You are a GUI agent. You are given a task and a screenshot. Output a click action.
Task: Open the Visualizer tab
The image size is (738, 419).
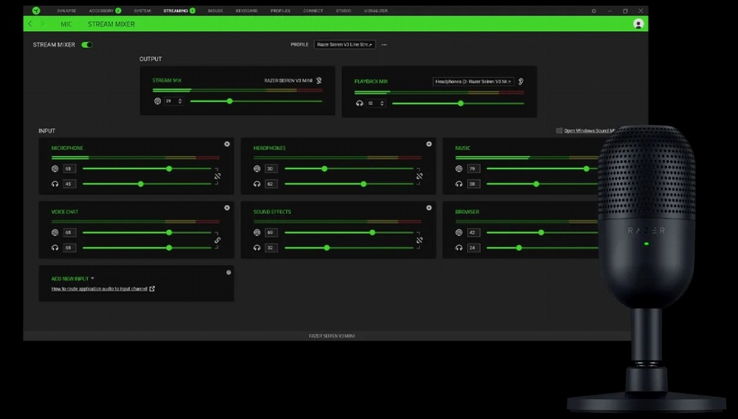376,10
